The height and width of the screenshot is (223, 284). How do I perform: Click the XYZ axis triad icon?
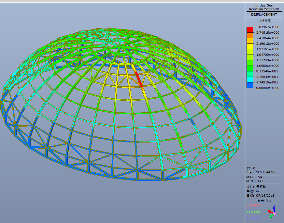272,211
